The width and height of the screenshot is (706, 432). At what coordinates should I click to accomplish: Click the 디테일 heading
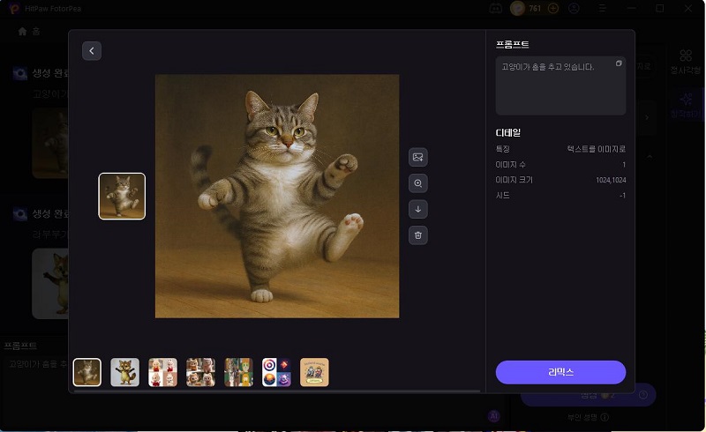coord(508,133)
